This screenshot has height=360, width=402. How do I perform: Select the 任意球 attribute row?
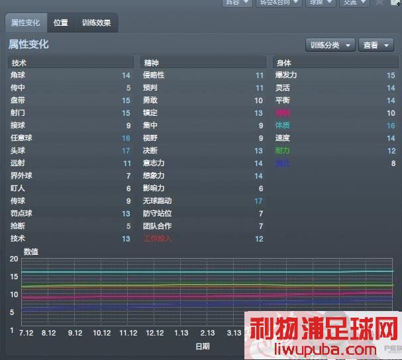[x=71, y=138]
